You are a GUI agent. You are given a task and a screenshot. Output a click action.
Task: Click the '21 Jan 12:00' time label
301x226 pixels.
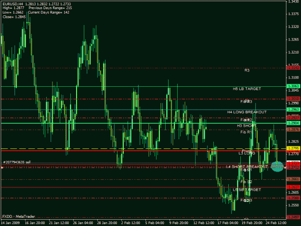[59, 223]
